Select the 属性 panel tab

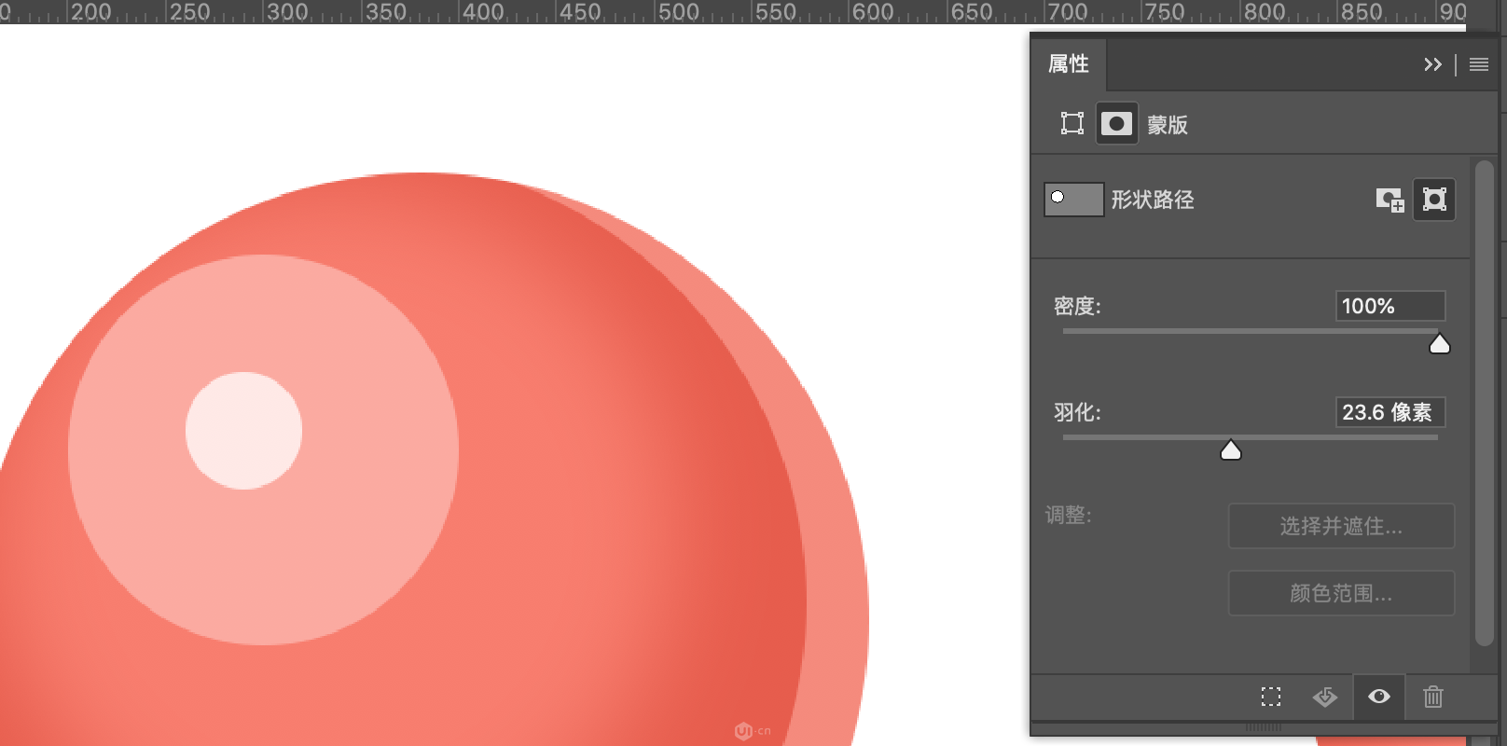point(1069,63)
